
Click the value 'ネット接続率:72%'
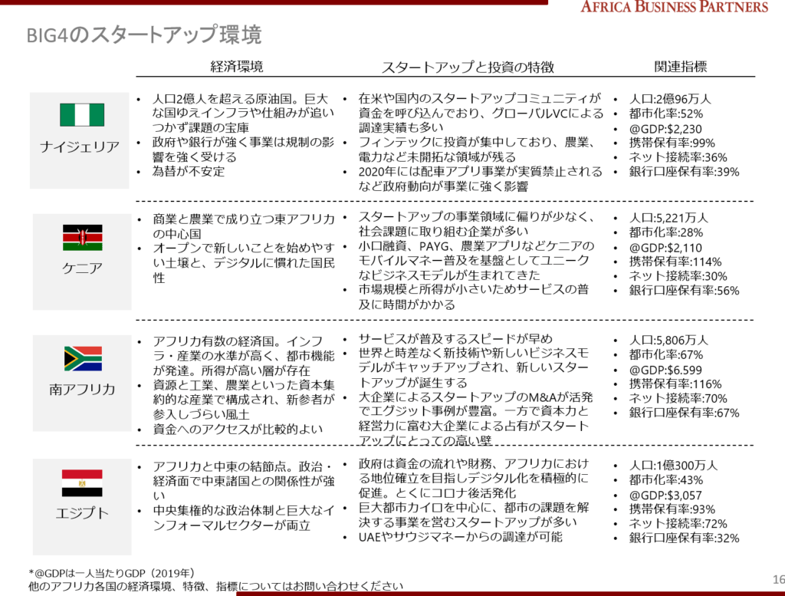click(678, 523)
